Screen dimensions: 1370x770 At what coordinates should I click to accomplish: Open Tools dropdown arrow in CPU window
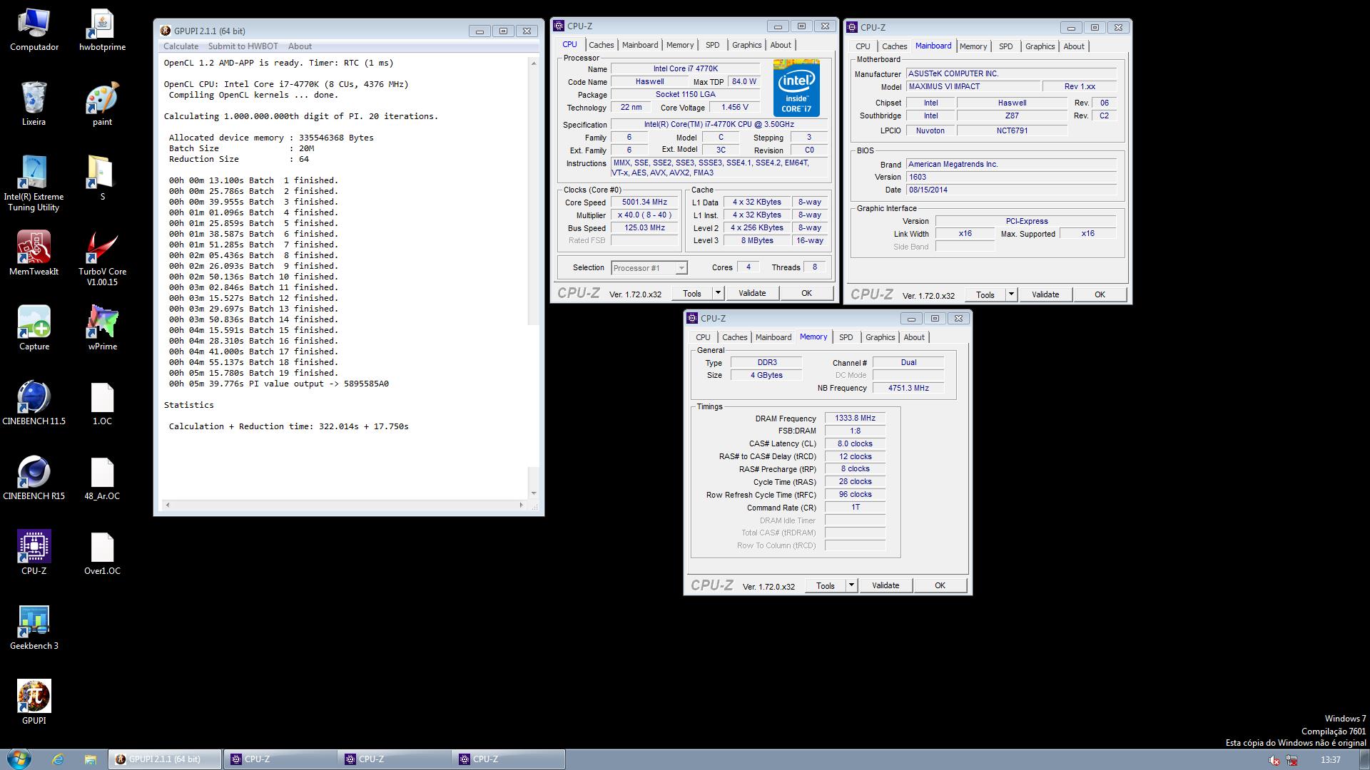pyautogui.click(x=718, y=293)
